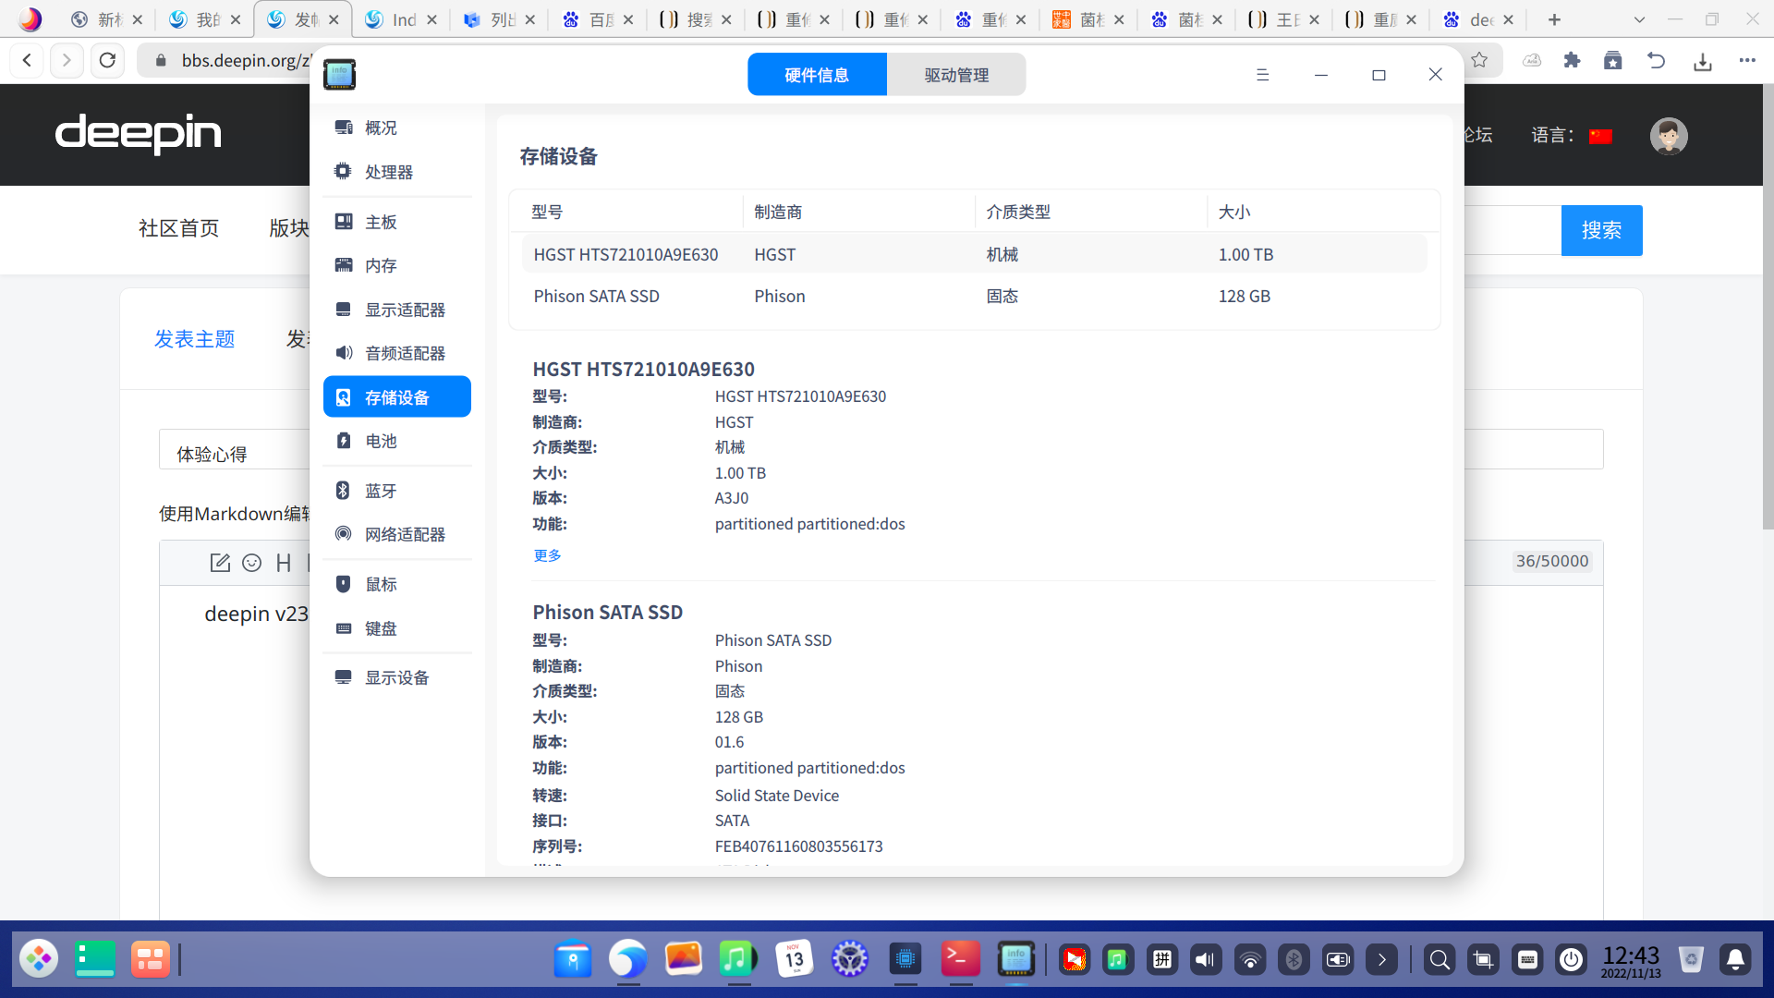This screenshot has width=1774, height=998.
Task: Open the browser tab list dropdown arrow
Action: 1639,19
